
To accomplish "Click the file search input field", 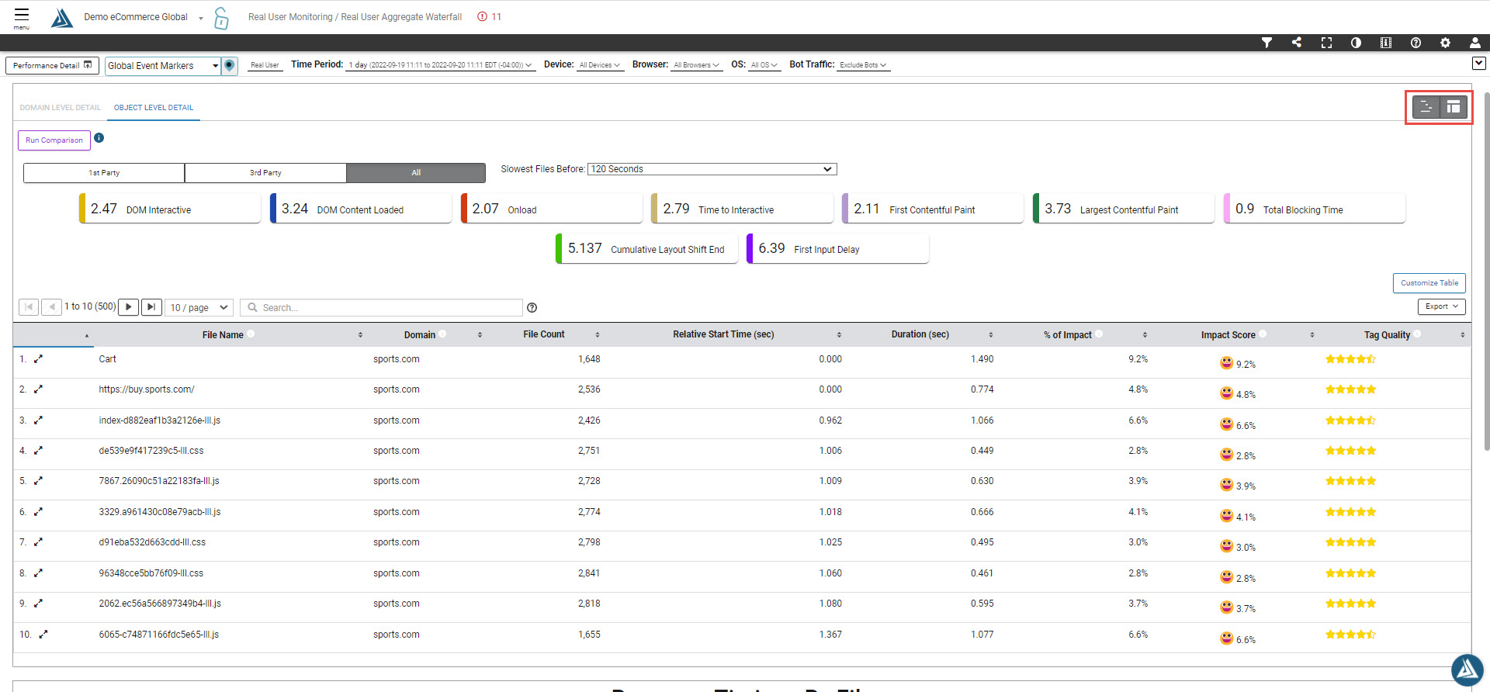I will [x=381, y=307].
